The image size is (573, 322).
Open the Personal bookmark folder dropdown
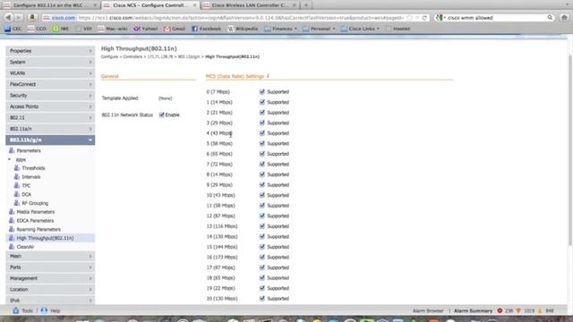coord(319,29)
